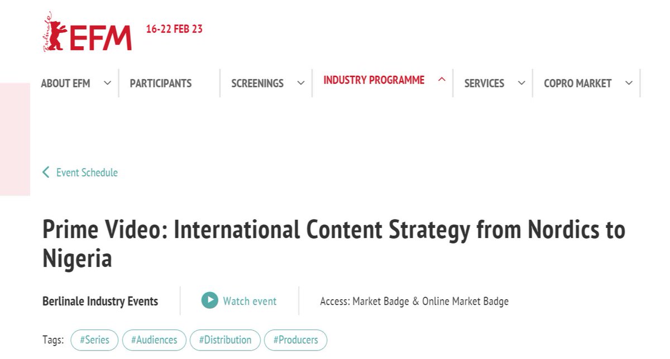Open the Screenings menu
Screen dimensions: 670x359
point(257,83)
